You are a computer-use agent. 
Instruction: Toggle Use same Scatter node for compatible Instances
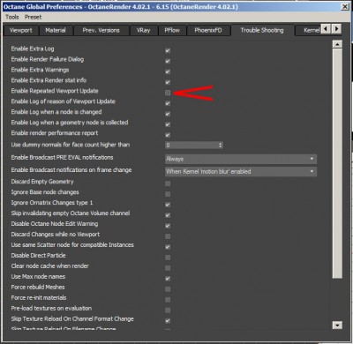168,247
